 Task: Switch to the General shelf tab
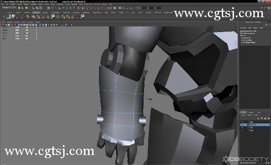click(x=9, y=13)
